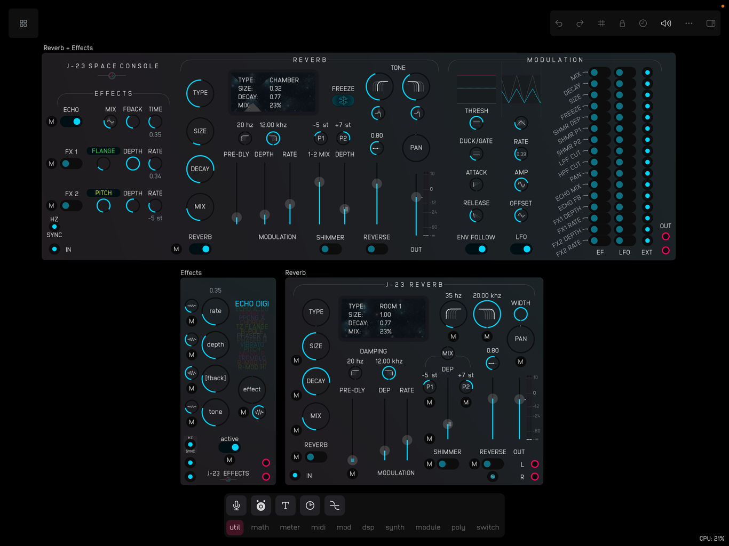The width and height of the screenshot is (729, 546).
Task: Click the speaker audio icon
Action: tap(666, 23)
